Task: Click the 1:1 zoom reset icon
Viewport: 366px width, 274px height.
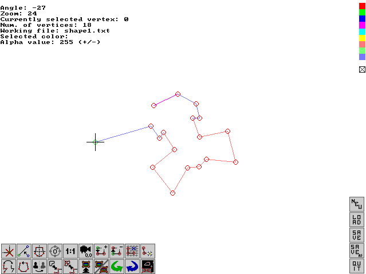Action: point(70,251)
